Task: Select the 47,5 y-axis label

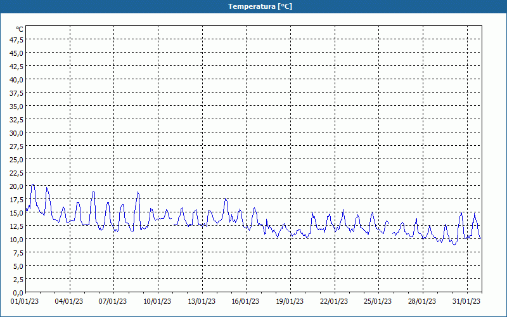Action: pyautogui.click(x=17, y=40)
